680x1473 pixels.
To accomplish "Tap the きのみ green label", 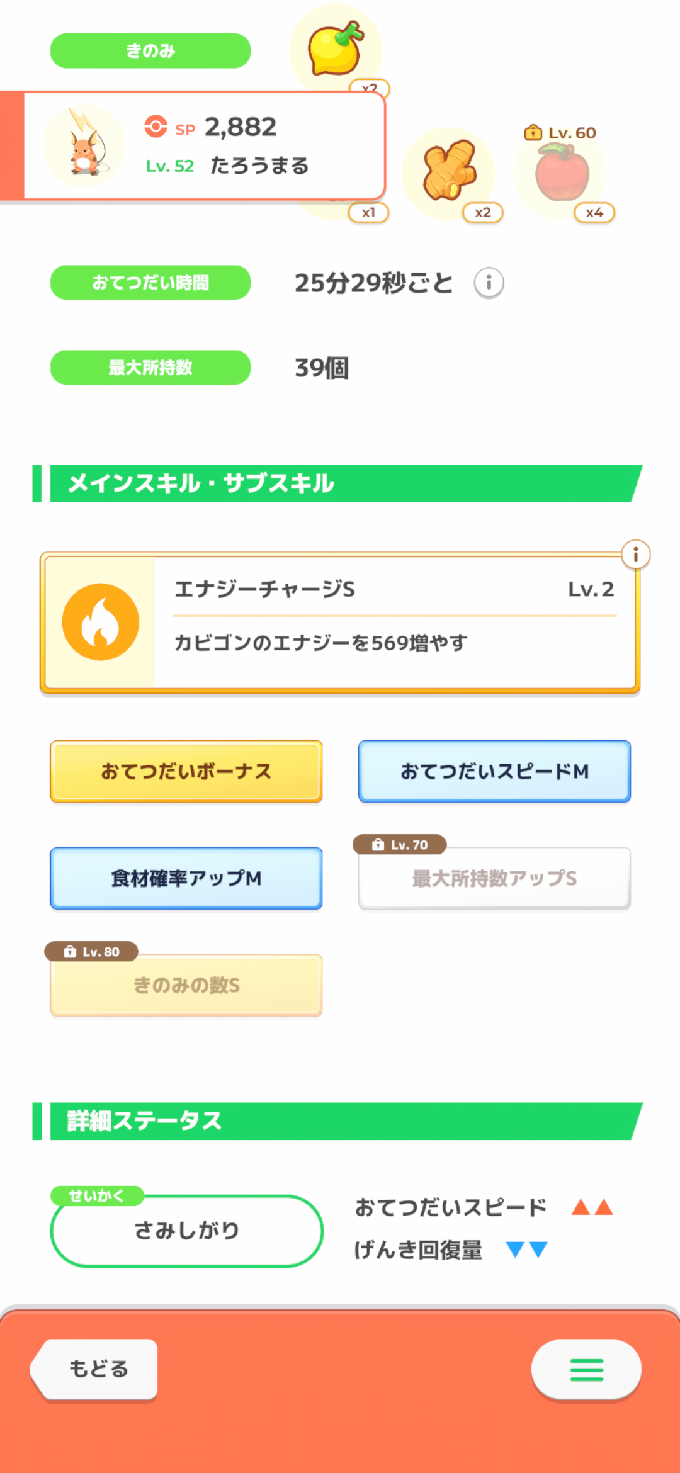I will pyautogui.click(x=150, y=50).
